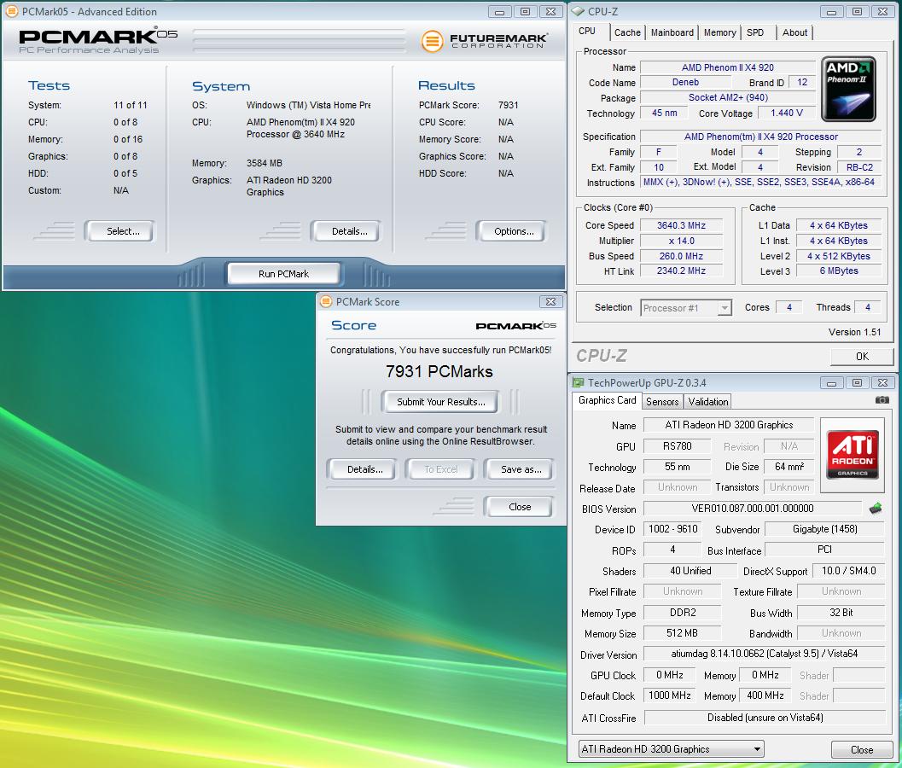This screenshot has height=768, width=902.
Task: Click the Shaders 40 Unified value
Action: pos(690,571)
